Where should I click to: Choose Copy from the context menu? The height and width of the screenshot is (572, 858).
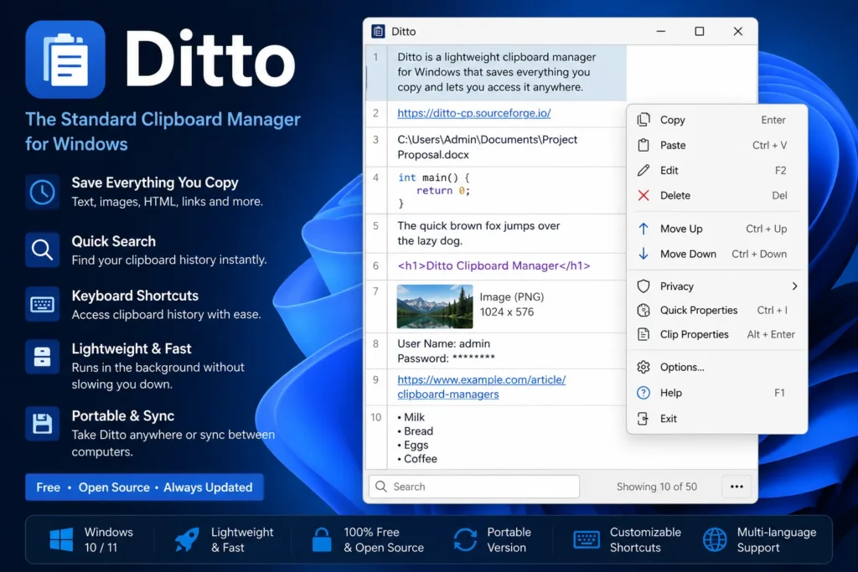point(717,120)
